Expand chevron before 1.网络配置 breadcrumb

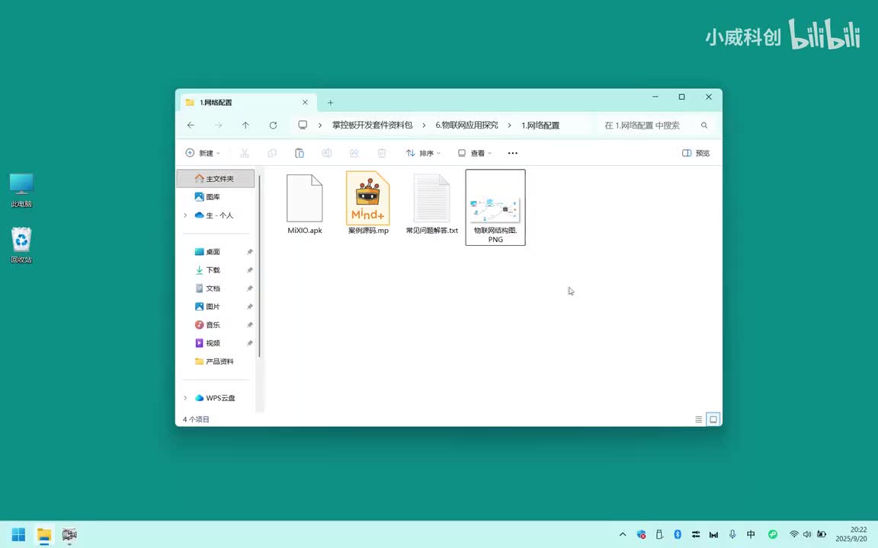[510, 126]
